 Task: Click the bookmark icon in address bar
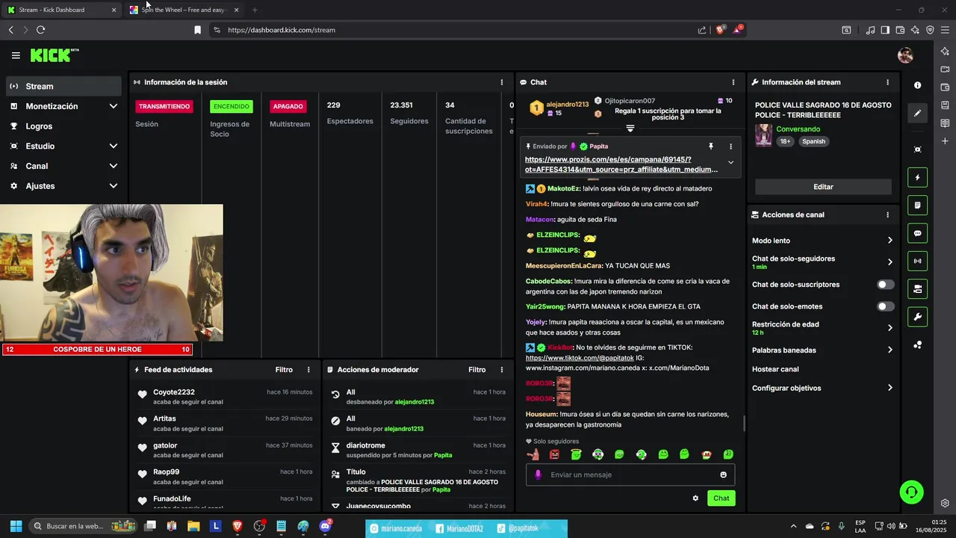coord(197,30)
